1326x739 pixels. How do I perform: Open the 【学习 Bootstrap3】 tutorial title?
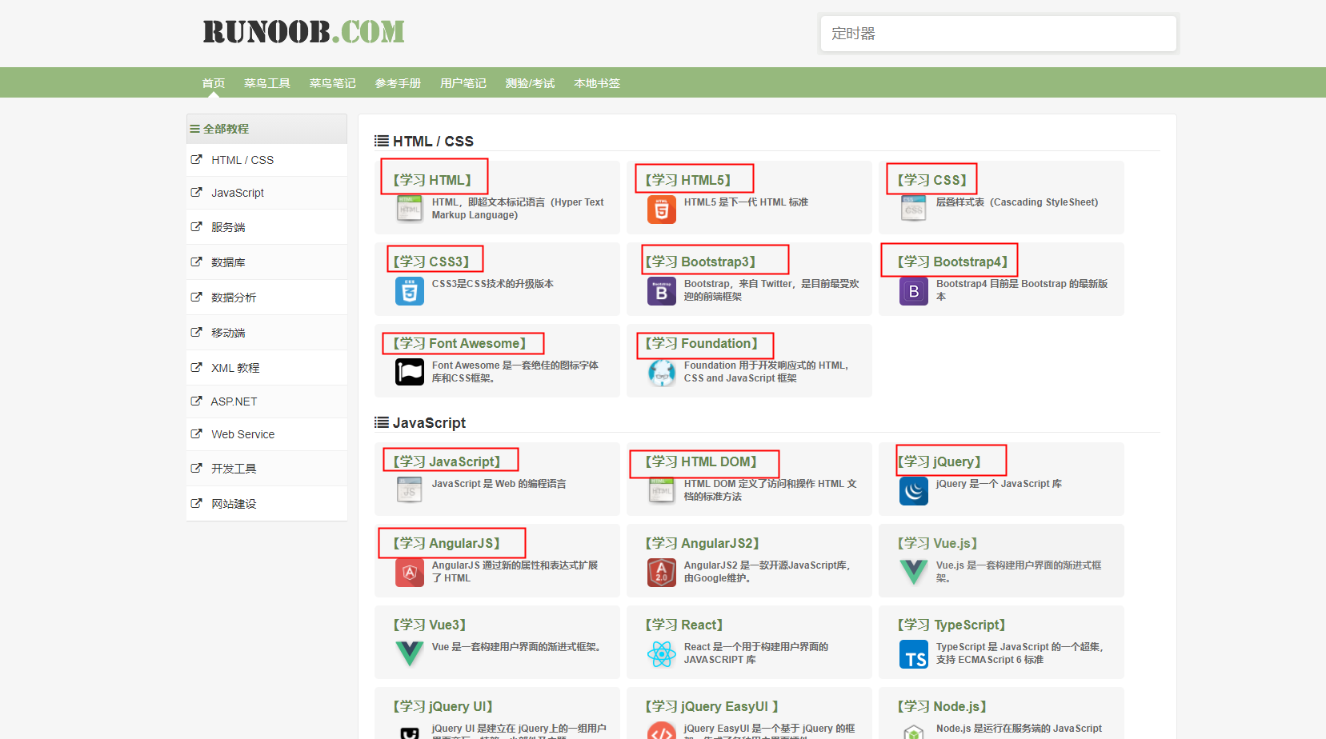700,262
